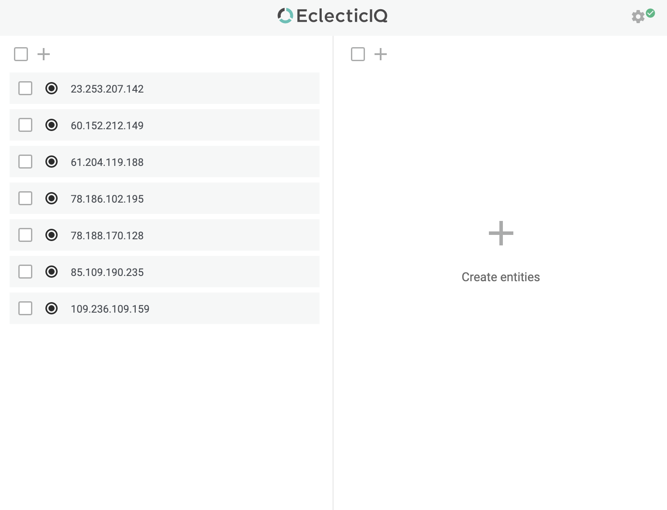
Task: Click the observable icon beside 78.186.102.195
Action: tap(51, 198)
